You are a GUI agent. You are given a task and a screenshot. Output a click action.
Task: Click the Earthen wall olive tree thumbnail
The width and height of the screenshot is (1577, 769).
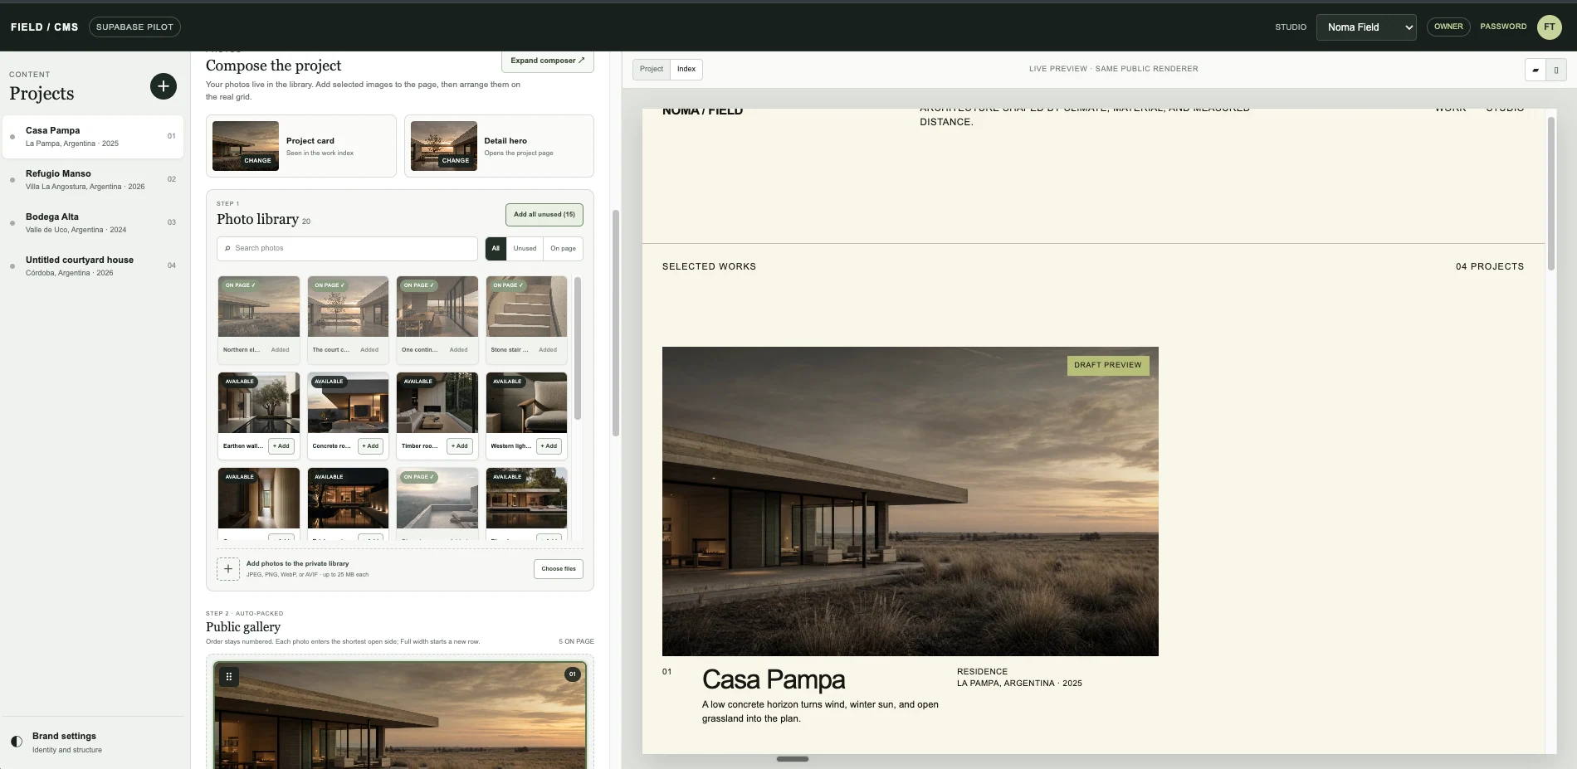(x=259, y=403)
